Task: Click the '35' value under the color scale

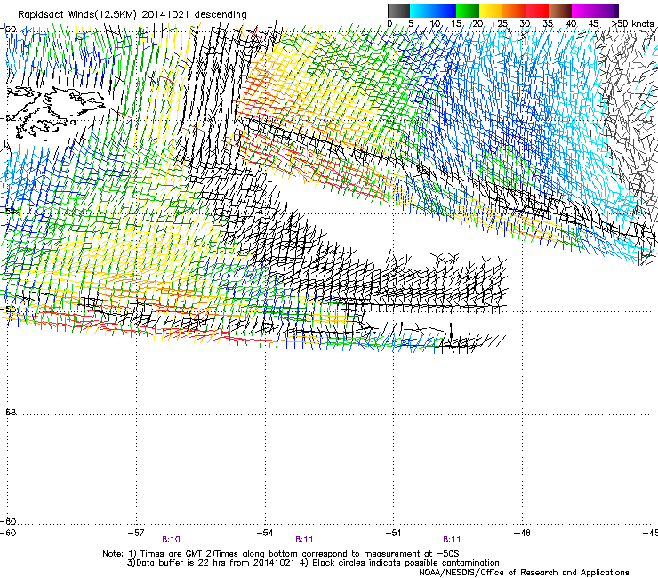Action: [x=548, y=24]
